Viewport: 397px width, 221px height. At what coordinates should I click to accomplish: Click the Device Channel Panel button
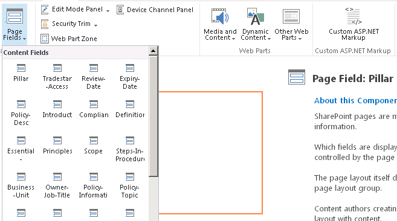(x=155, y=10)
